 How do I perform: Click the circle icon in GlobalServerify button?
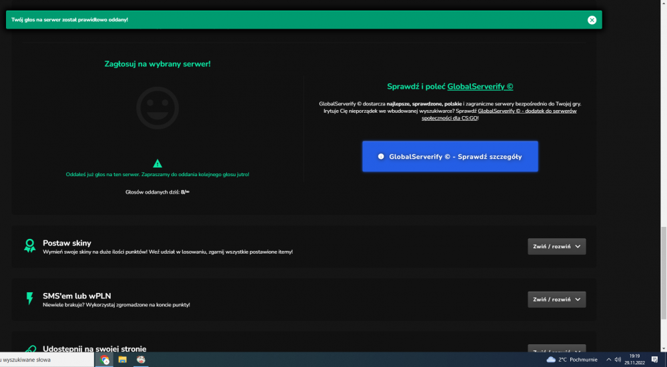click(381, 156)
